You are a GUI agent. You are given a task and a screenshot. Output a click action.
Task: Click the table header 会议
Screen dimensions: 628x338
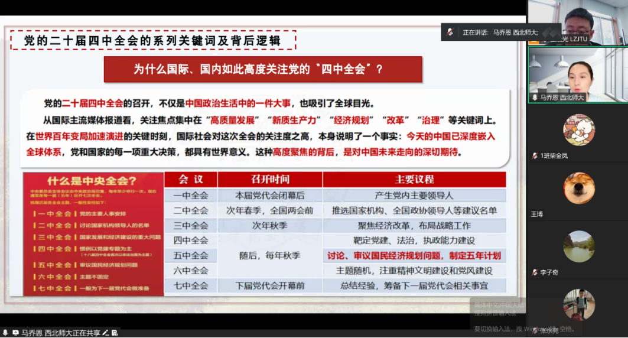point(191,180)
